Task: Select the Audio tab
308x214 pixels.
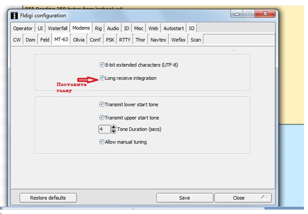Action: click(113, 28)
